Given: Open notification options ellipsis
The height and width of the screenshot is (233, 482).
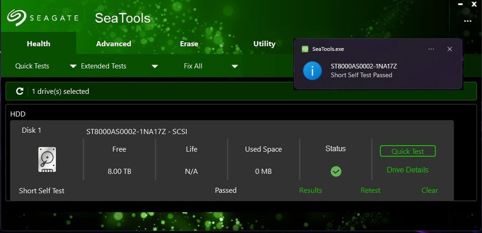Looking at the screenshot, I should pos(431,49).
